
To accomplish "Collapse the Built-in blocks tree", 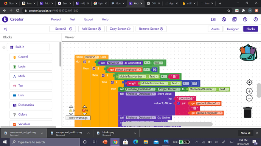I will 4,47.
